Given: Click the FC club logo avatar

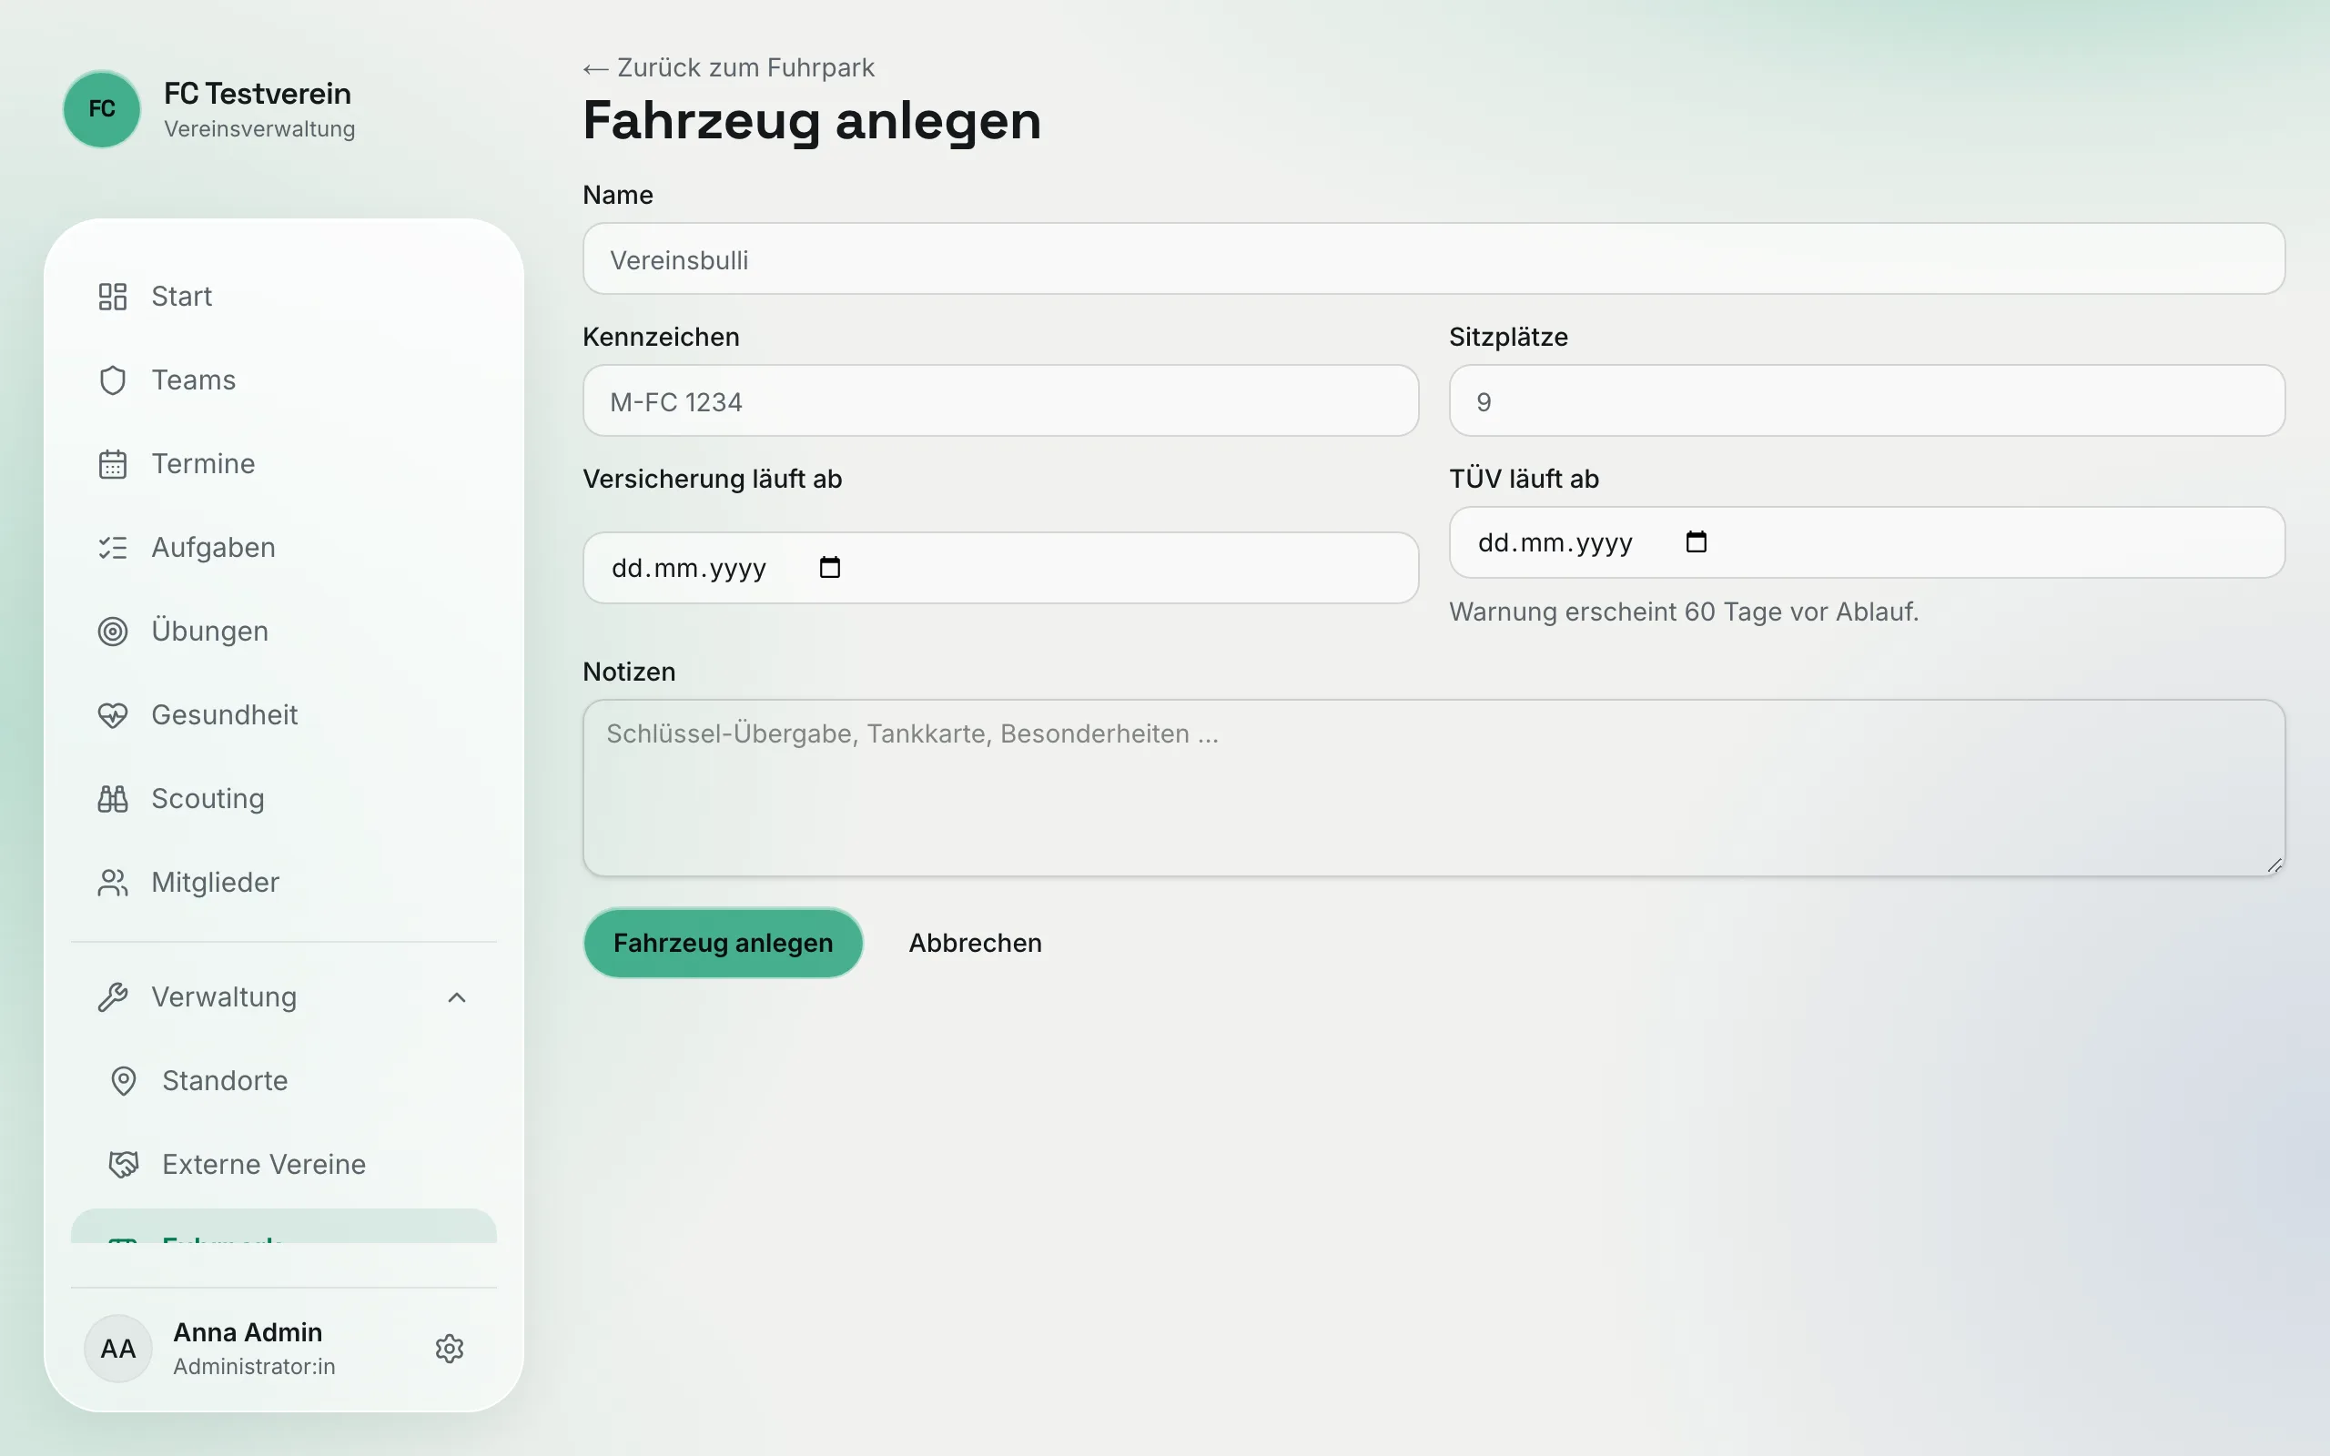Looking at the screenshot, I should click(102, 109).
